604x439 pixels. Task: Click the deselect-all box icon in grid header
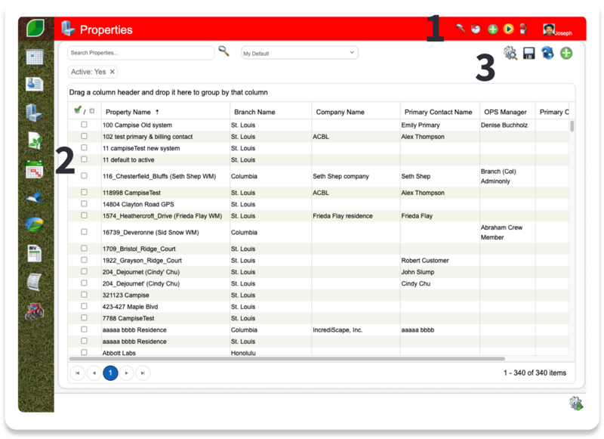pos(91,111)
